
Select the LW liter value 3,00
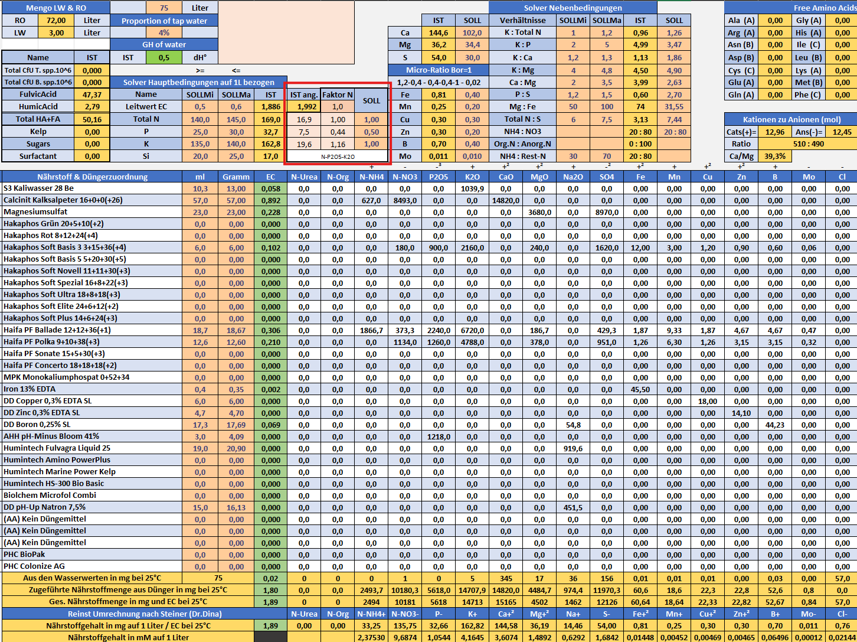coord(56,32)
